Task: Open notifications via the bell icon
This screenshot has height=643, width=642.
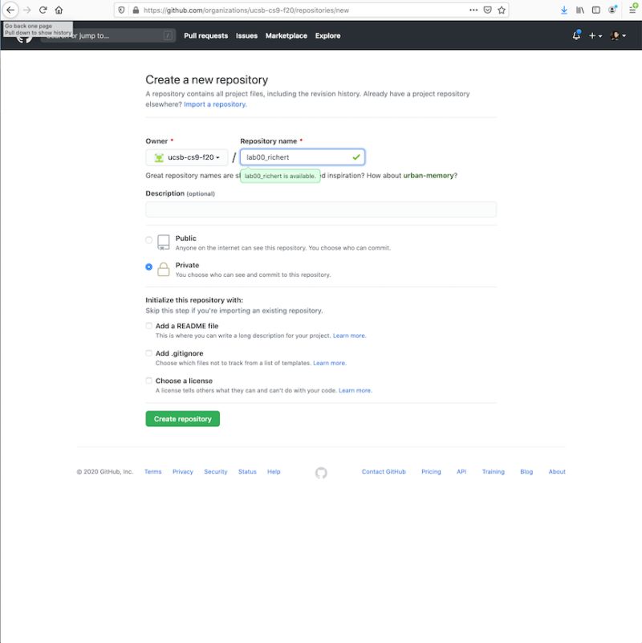Action: point(575,35)
